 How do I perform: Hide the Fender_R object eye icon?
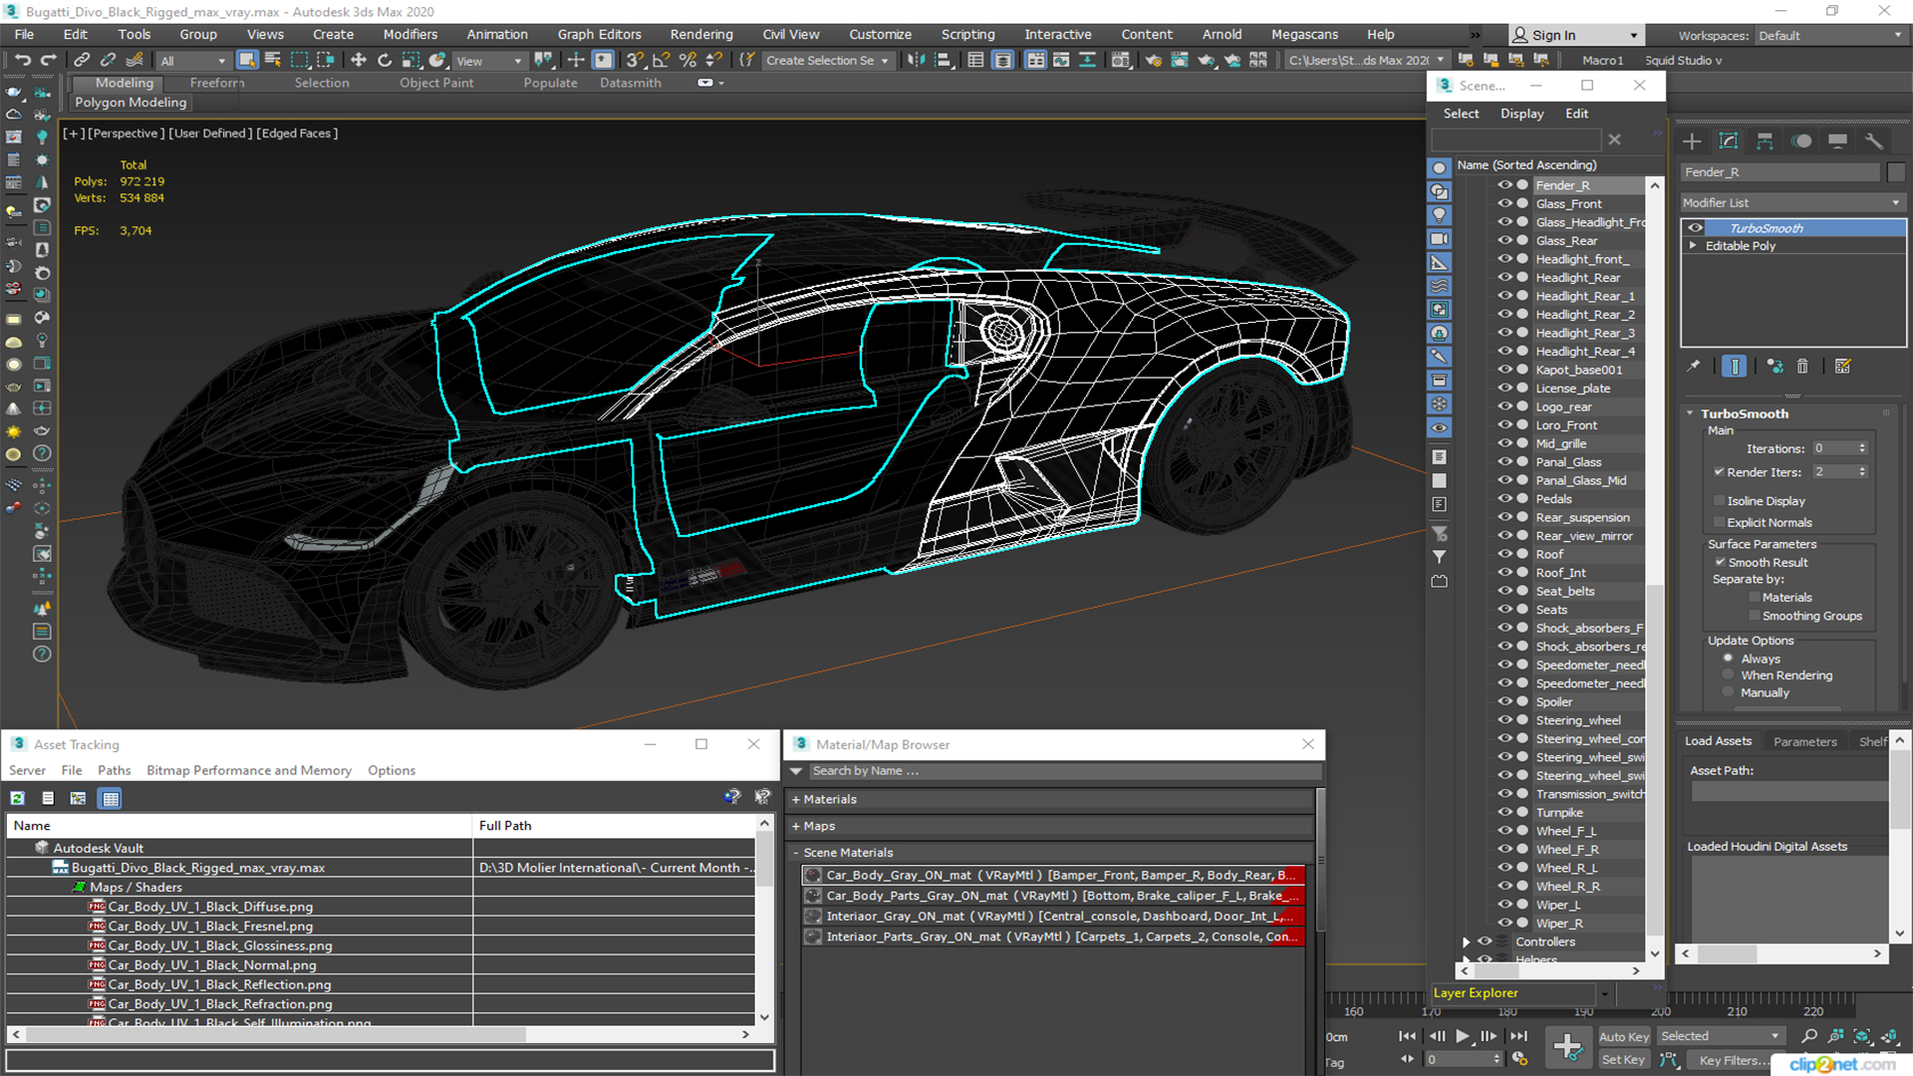point(1504,185)
